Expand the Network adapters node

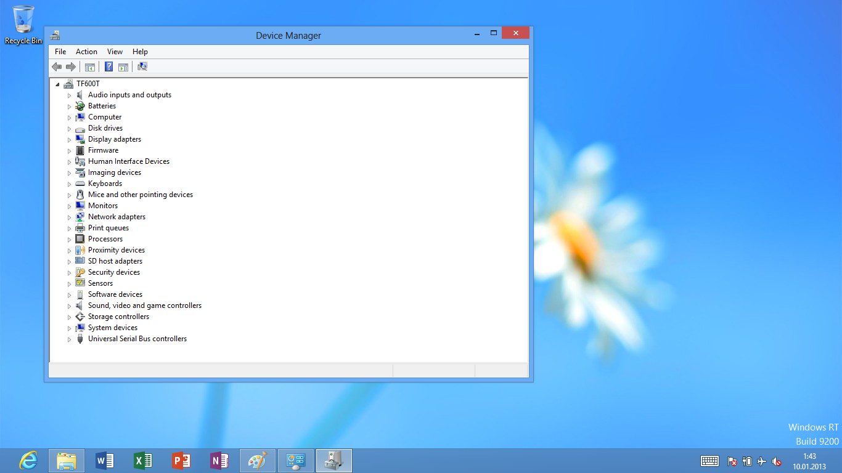tap(70, 217)
